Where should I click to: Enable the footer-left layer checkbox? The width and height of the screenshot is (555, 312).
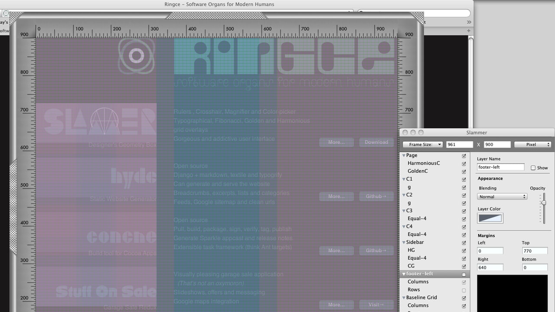[464, 274]
